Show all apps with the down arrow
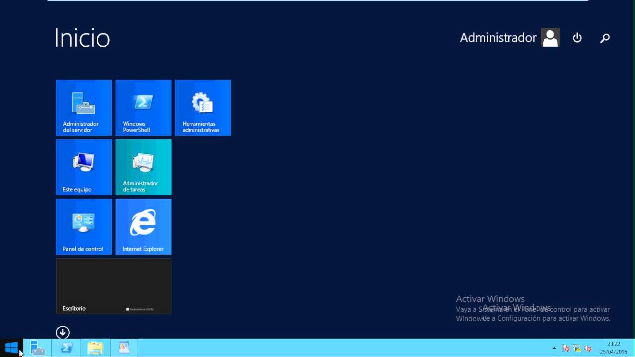Image resolution: width=635 pixels, height=357 pixels. click(63, 332)
